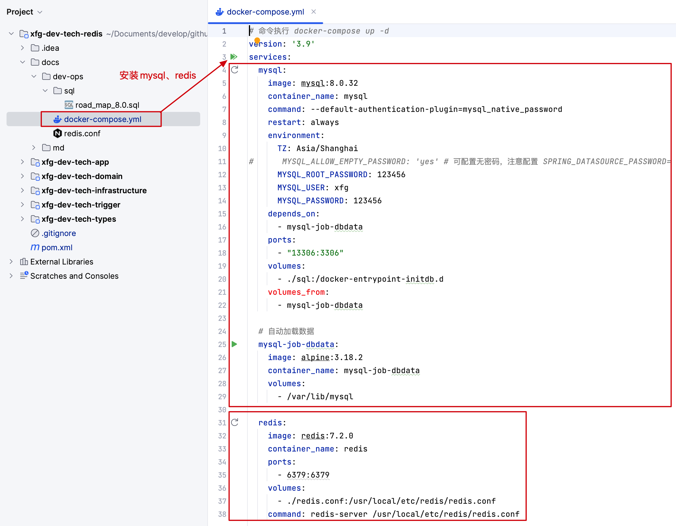Expand External Libraries node
Screen dimensions: 676x526
[11, 262]
